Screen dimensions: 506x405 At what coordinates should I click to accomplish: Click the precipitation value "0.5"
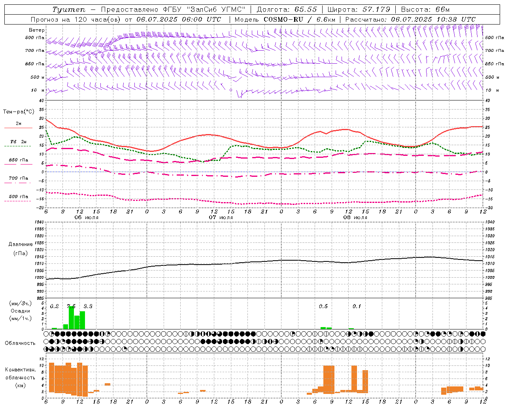click(x=323, y=307)
